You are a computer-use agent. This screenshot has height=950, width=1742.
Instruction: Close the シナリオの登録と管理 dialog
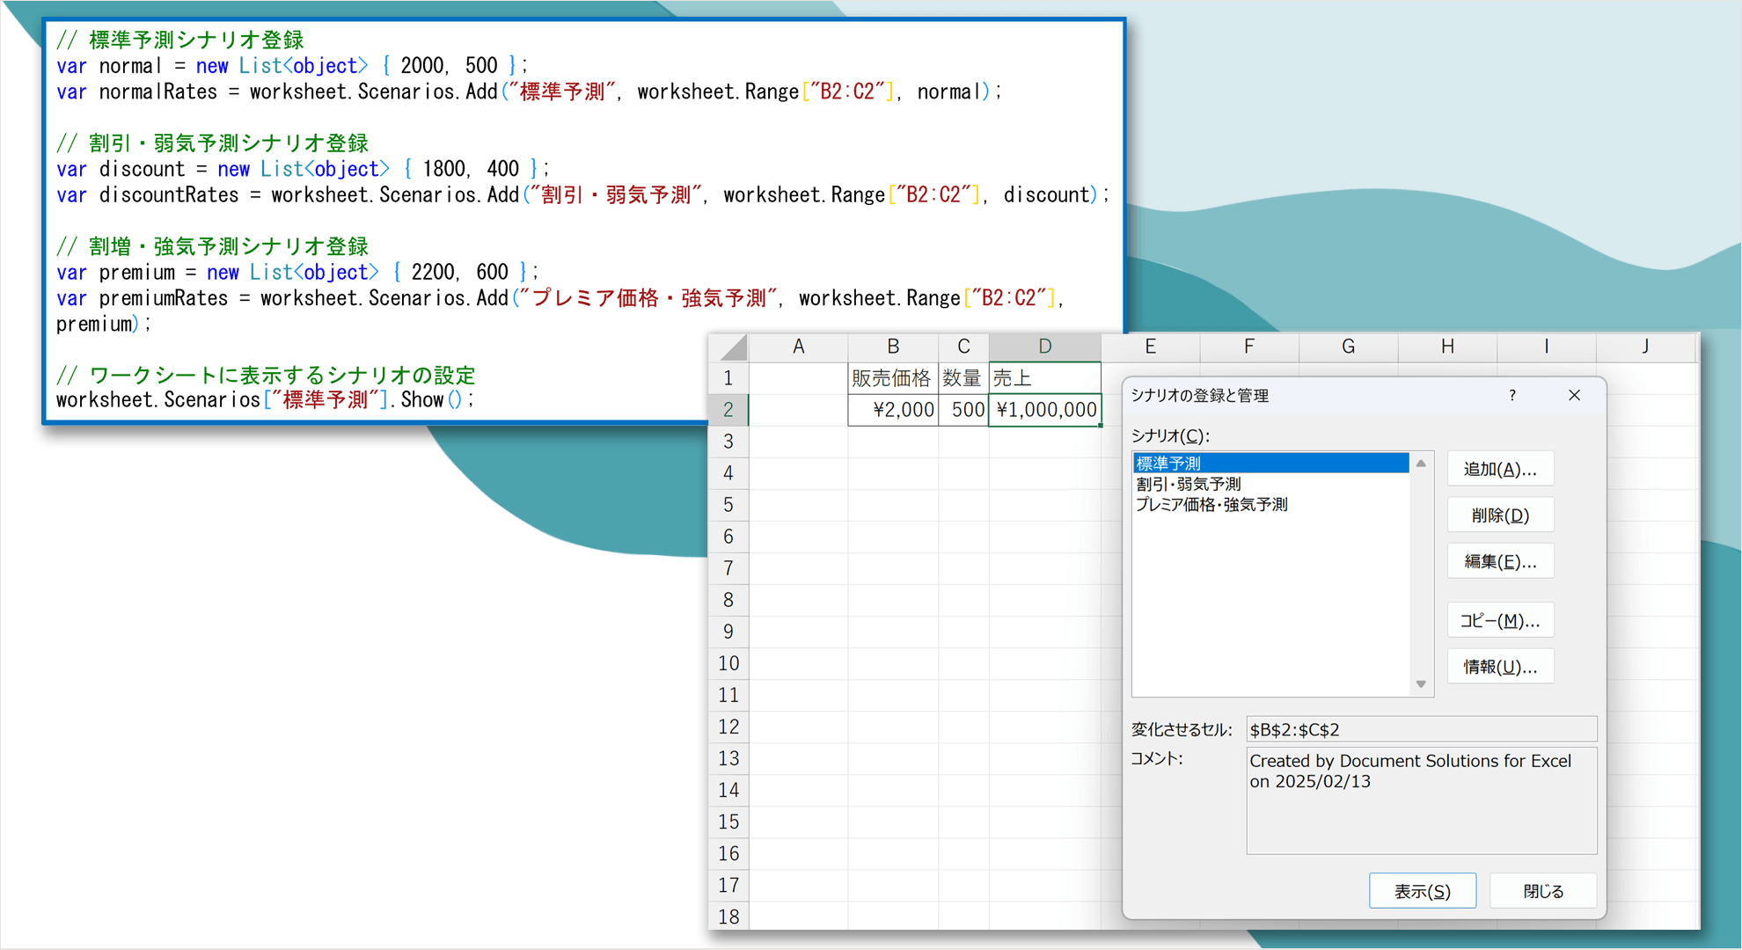[1574, 396]
